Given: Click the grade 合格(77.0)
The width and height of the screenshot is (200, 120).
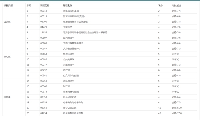Looking at the screenshot, I should (177, 113).
